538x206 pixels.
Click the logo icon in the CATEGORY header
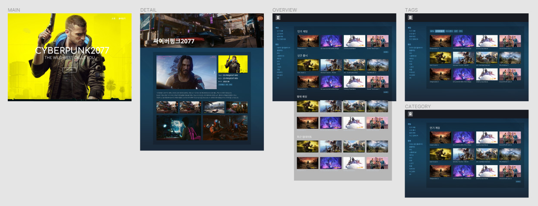click(x=411, y=114)
